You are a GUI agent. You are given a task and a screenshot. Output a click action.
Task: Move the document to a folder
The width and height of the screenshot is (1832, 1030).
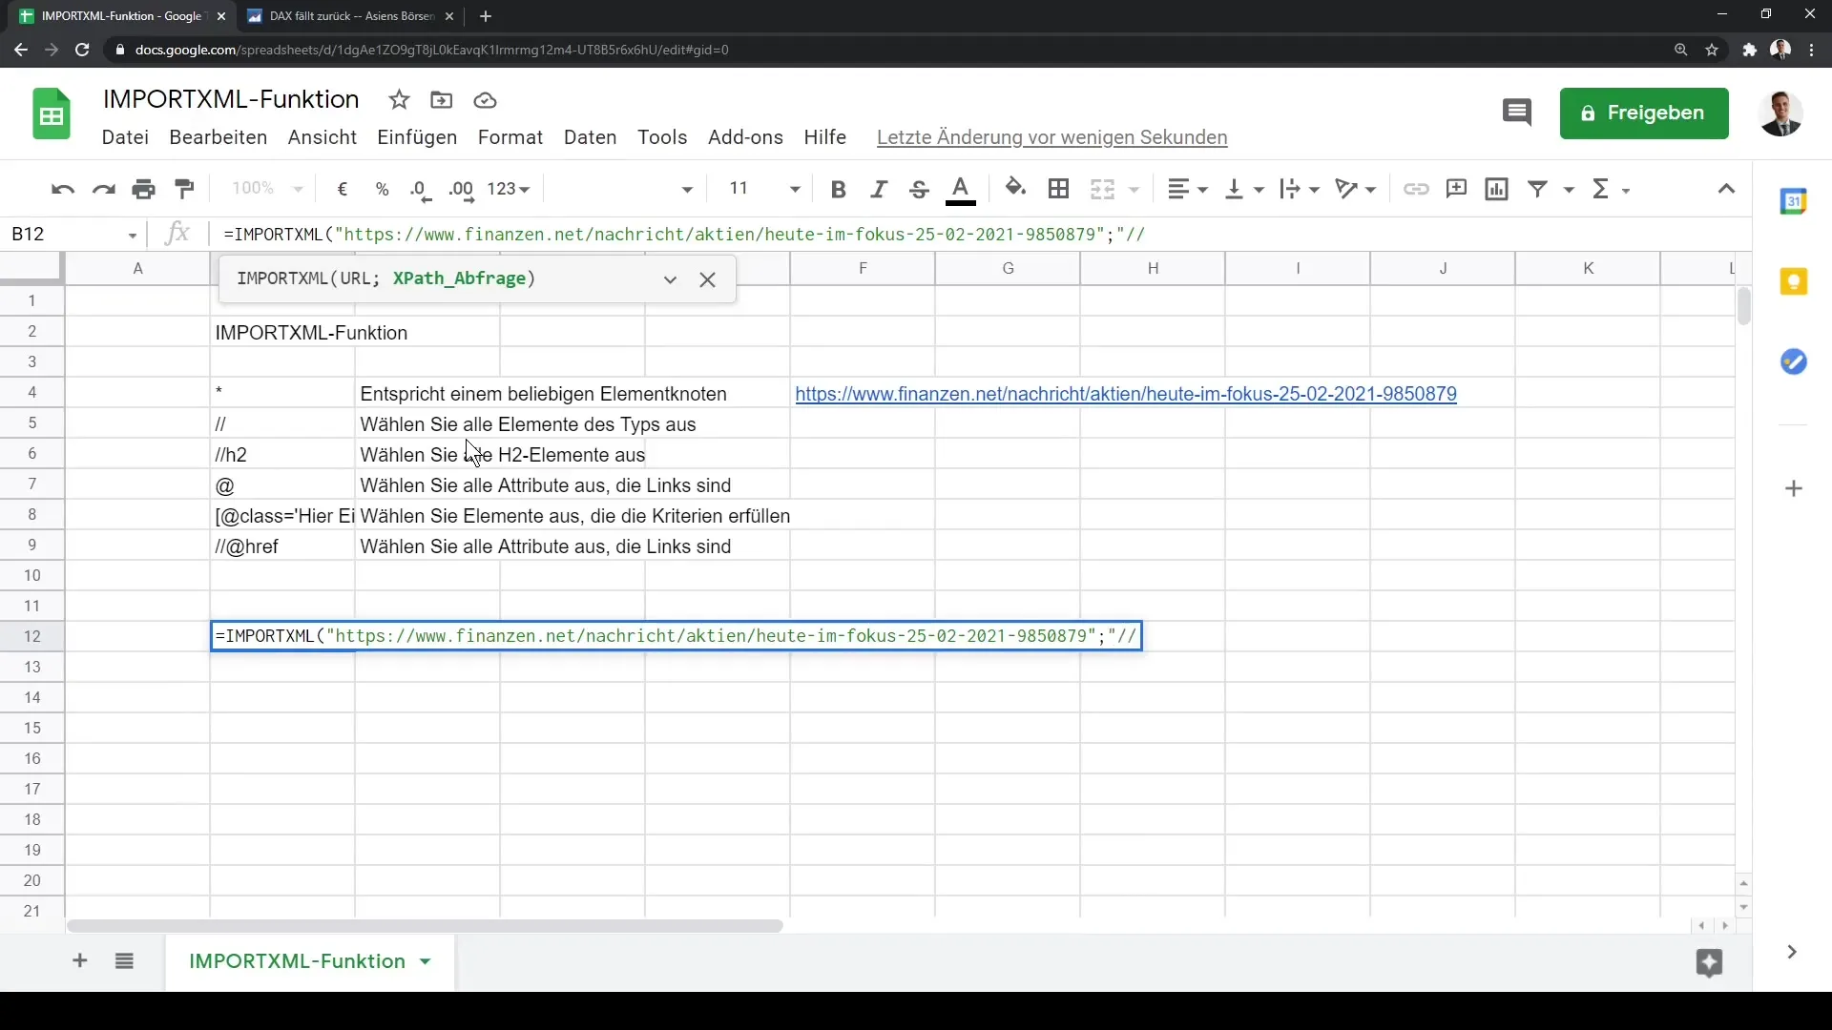441,100
